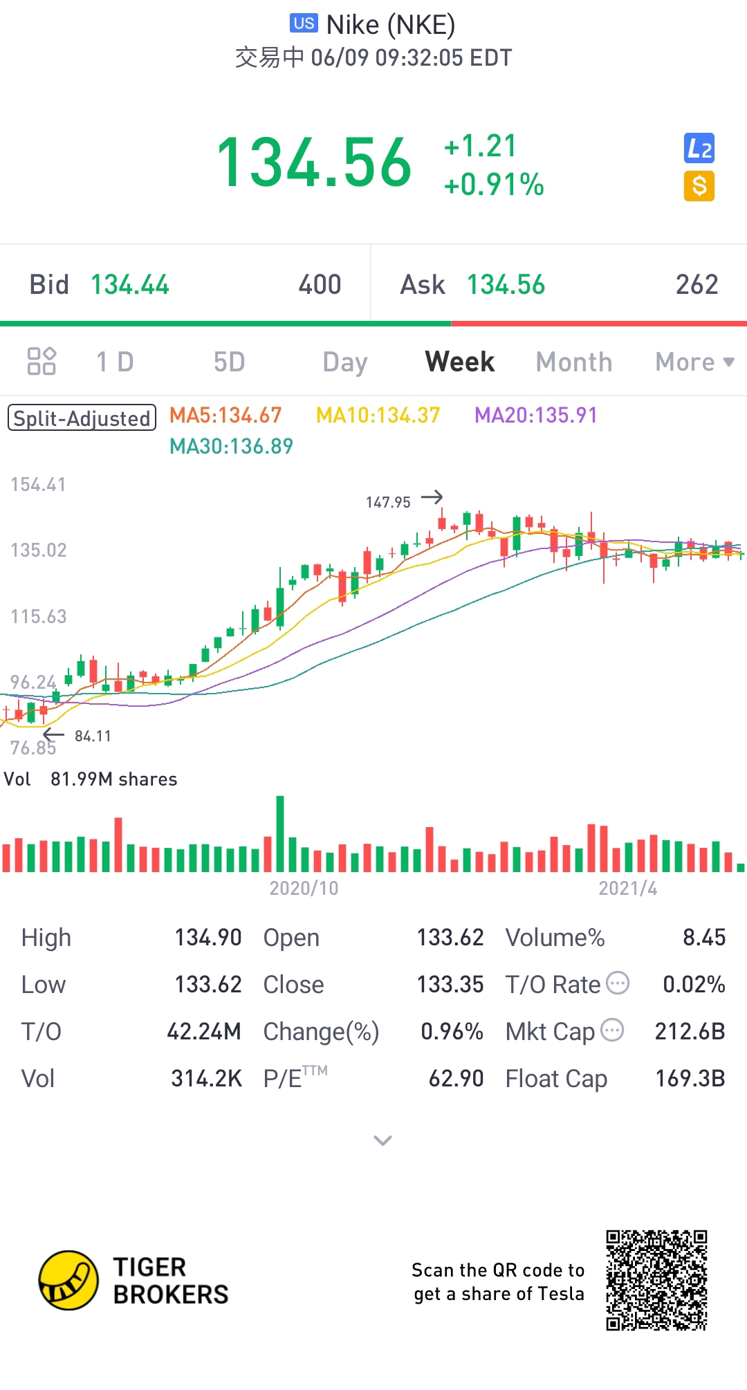Tap the tallest green volume bar
Viewport: 747px width, 1390px height.
pyautogui.click(x=280, y=833)
